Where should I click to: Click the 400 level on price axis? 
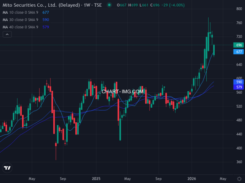pos(239,148)
